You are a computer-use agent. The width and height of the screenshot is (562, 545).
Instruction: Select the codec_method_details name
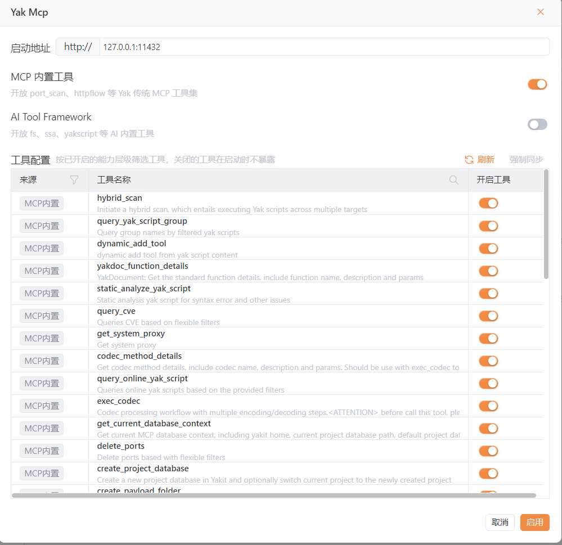[140, 356]
